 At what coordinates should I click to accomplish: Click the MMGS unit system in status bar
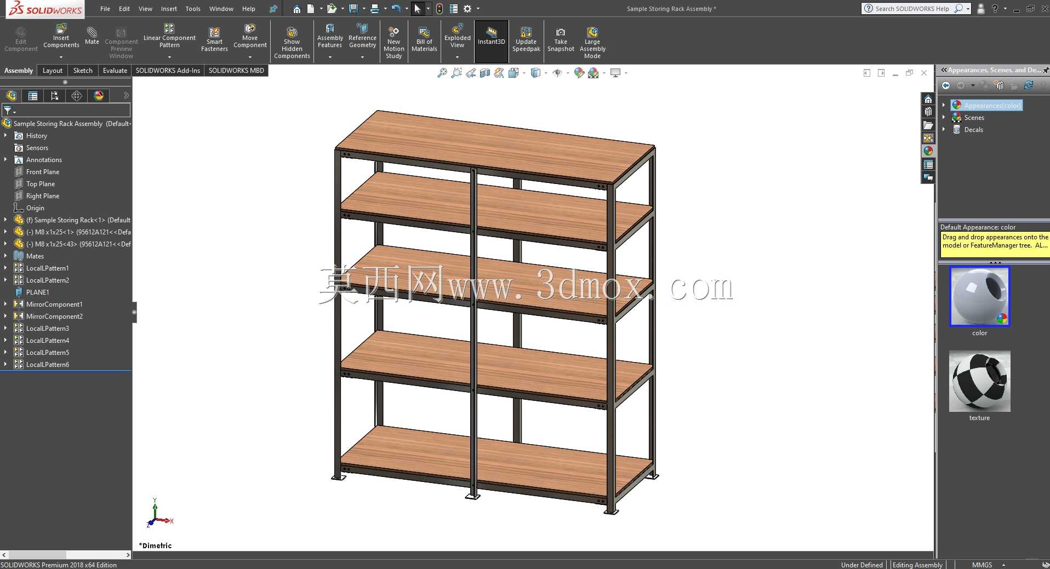pos(982,565)
